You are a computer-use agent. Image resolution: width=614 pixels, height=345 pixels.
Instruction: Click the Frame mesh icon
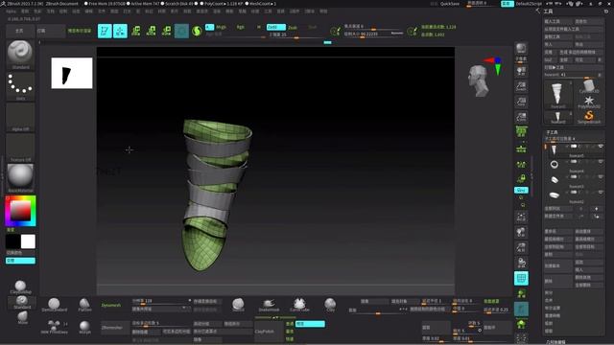pyautogui.click(x=521, y=218)
